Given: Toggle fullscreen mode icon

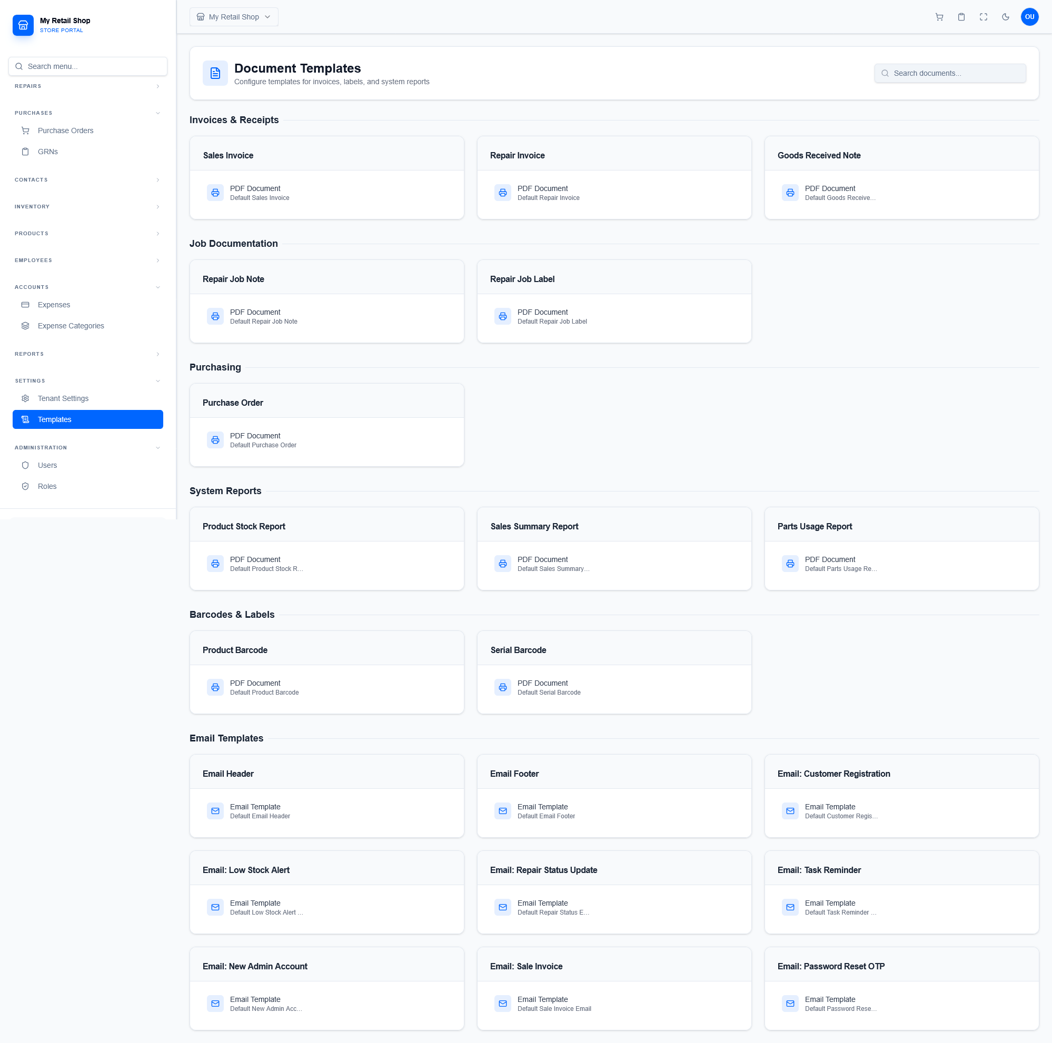Looking at the screenshot, I should point(984,17).
